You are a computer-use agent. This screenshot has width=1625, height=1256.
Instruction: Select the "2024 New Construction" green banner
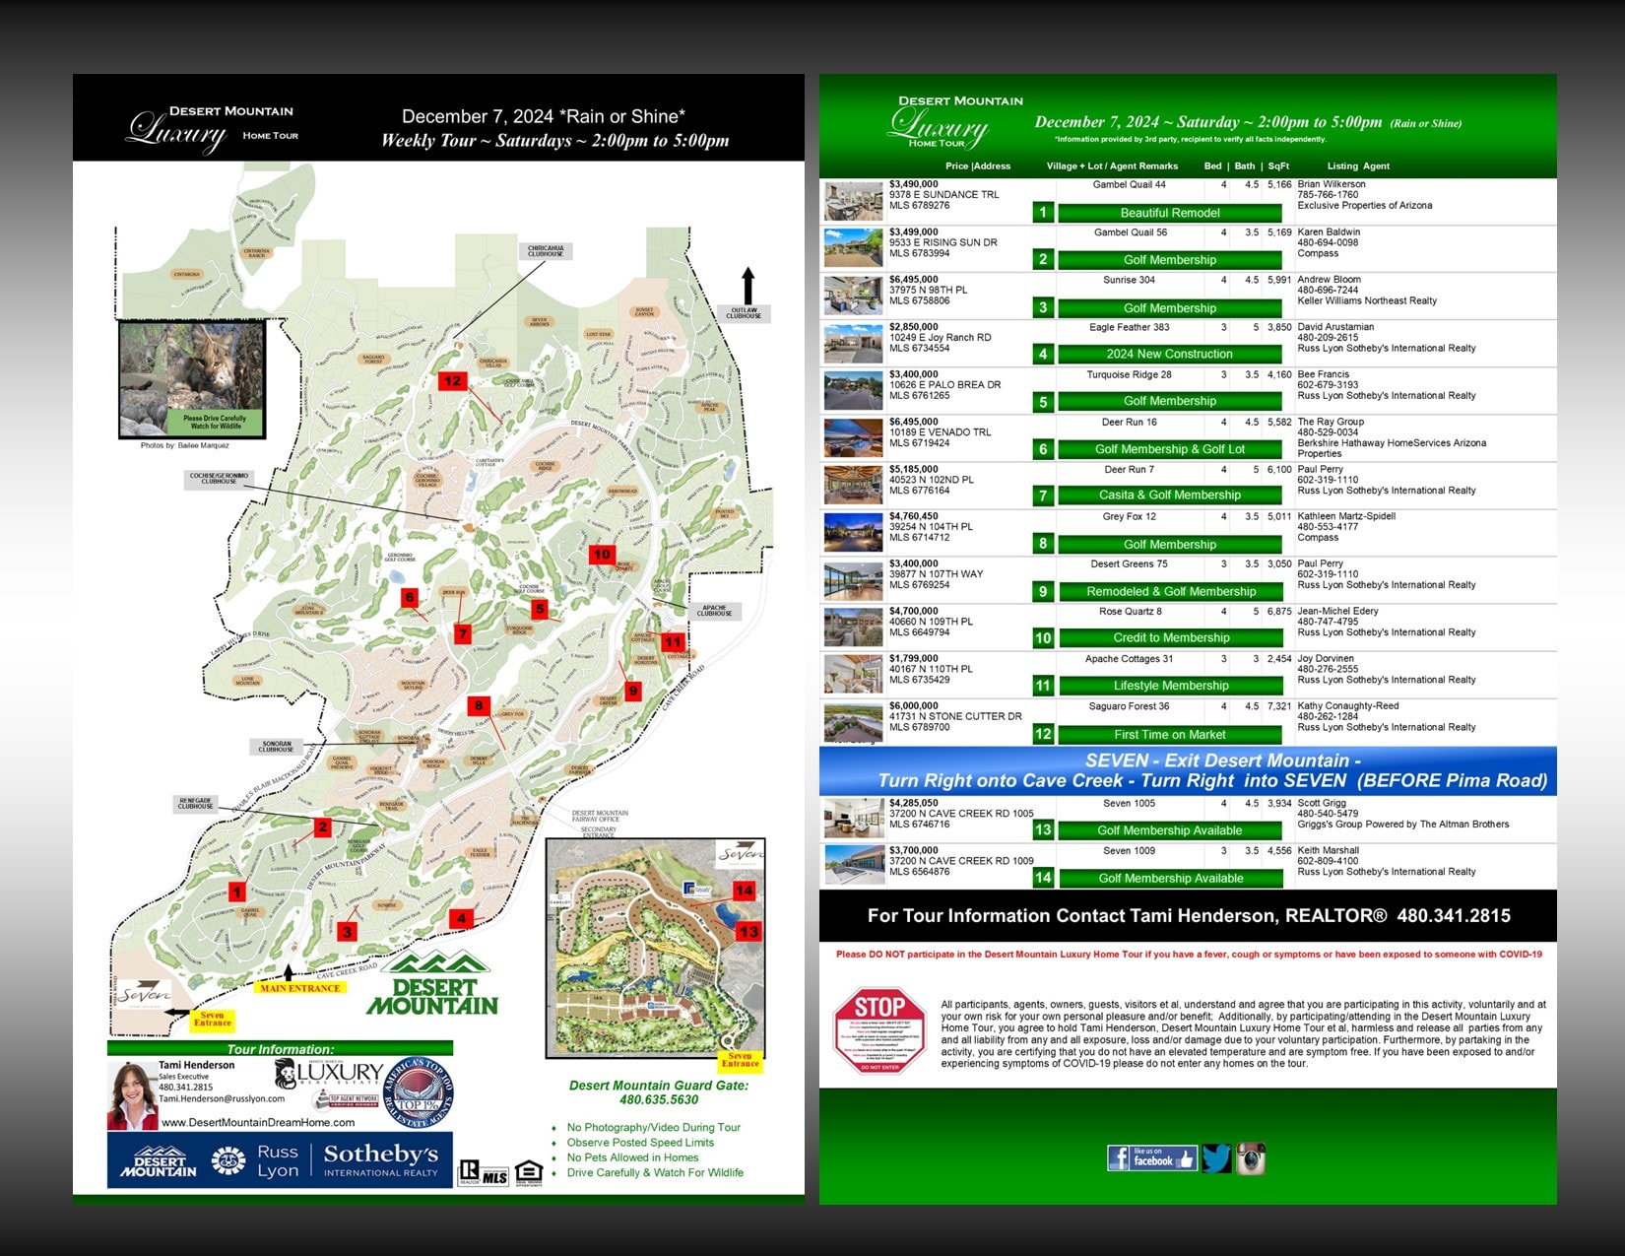(x=1169, y=354)
